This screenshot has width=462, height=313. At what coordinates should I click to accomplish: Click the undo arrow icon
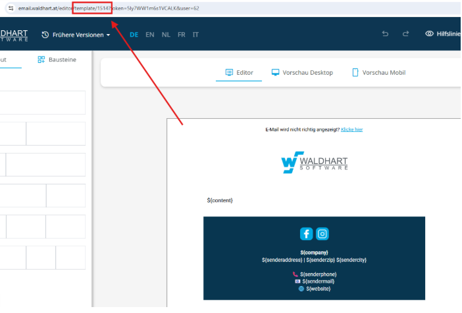click(x=385, y=34)
